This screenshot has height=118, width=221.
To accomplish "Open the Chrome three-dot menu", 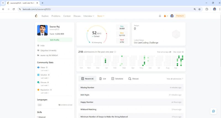I will [x=220, y=9].
